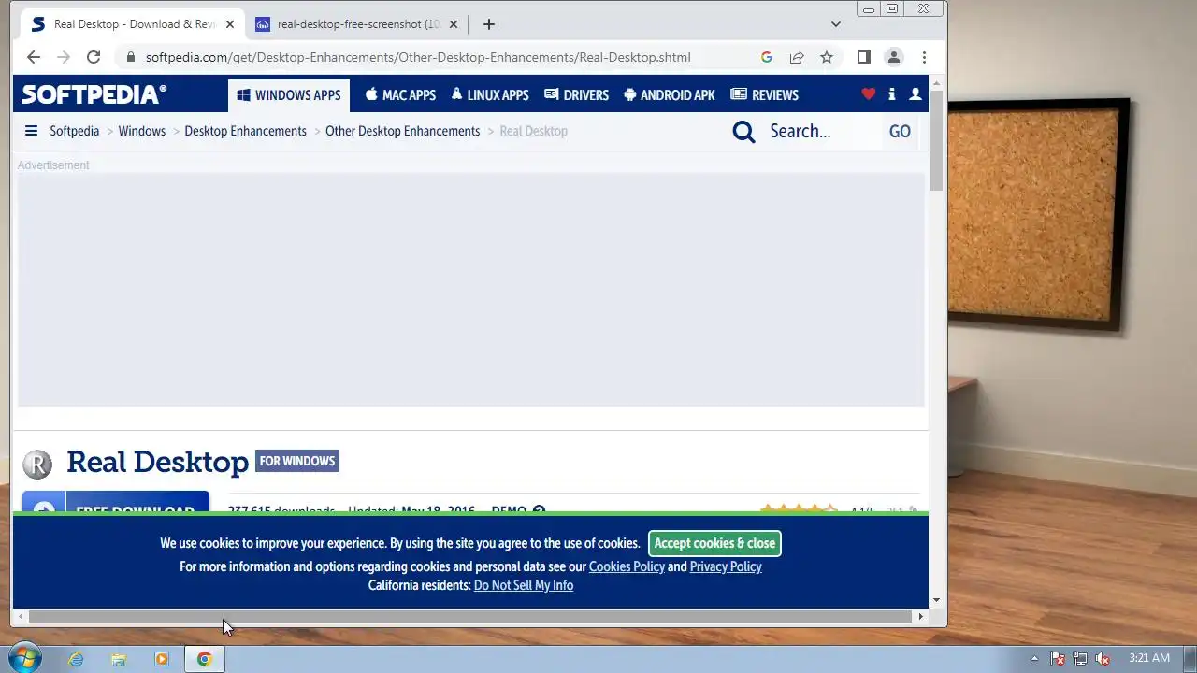This screenshot has width=1197, height=673.
Task: Open the red heart favorites icon
Action: coord(869,94)
